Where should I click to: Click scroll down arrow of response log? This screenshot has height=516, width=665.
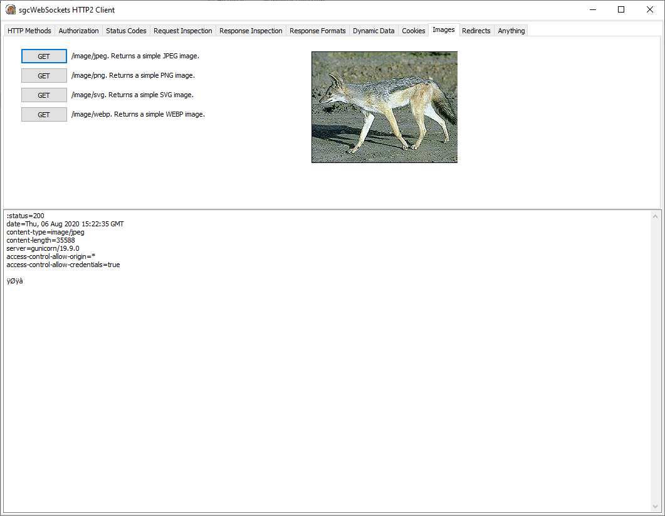[655, 507]
